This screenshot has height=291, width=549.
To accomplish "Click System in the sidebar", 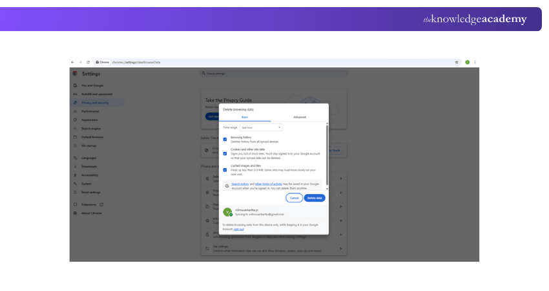I will point(87,184).
